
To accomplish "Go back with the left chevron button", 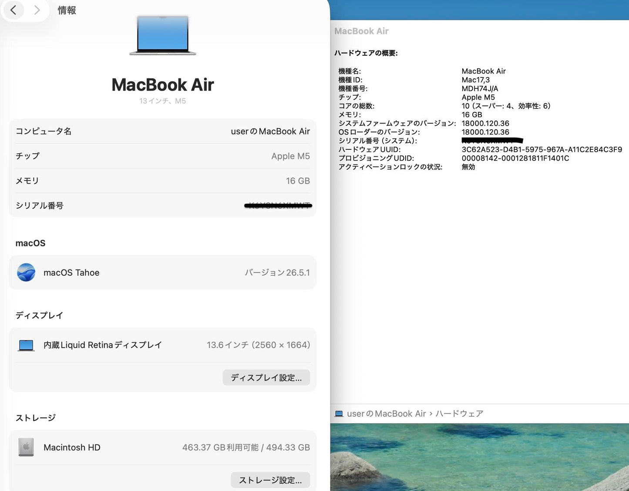I will click(13, 10).
